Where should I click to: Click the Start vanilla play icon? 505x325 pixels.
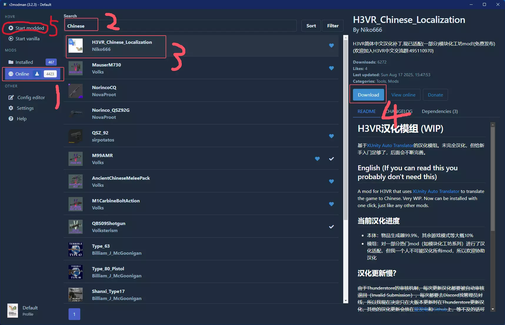[x=11, y=39]
